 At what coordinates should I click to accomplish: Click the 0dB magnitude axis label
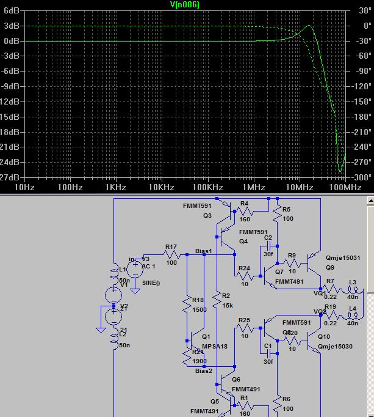click(x=12, y=41)
